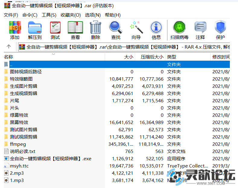The image size is (238, 188).
Task: Click the exe application icon
Action: pos(6,158)
